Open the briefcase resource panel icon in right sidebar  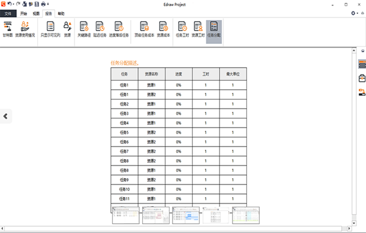coord(362,78)
